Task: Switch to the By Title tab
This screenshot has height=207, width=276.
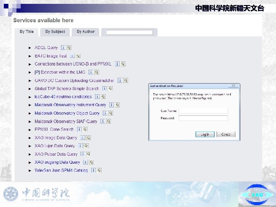Action: tap(26, 32)
